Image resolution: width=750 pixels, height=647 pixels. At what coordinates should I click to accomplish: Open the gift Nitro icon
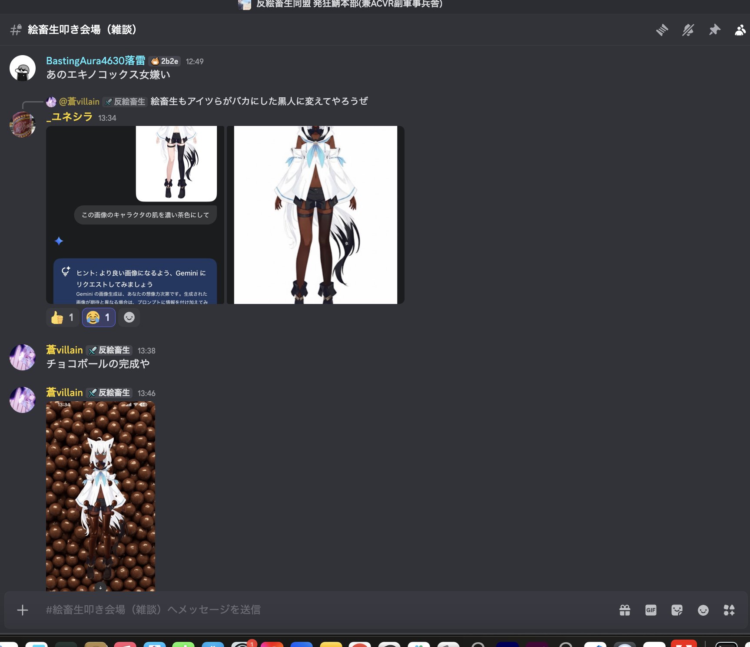pyautogui.click(x=625, y=610)
